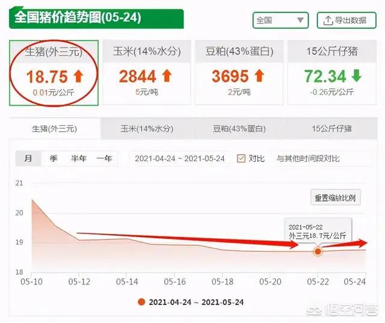Click the 导出数据 export button

pos(346,20)
